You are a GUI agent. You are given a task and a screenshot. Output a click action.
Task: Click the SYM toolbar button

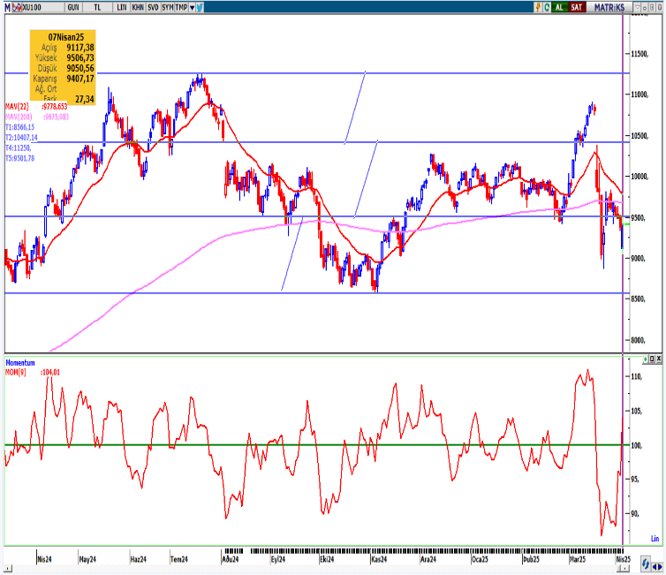pyautogui.click(x=167, y=7)
